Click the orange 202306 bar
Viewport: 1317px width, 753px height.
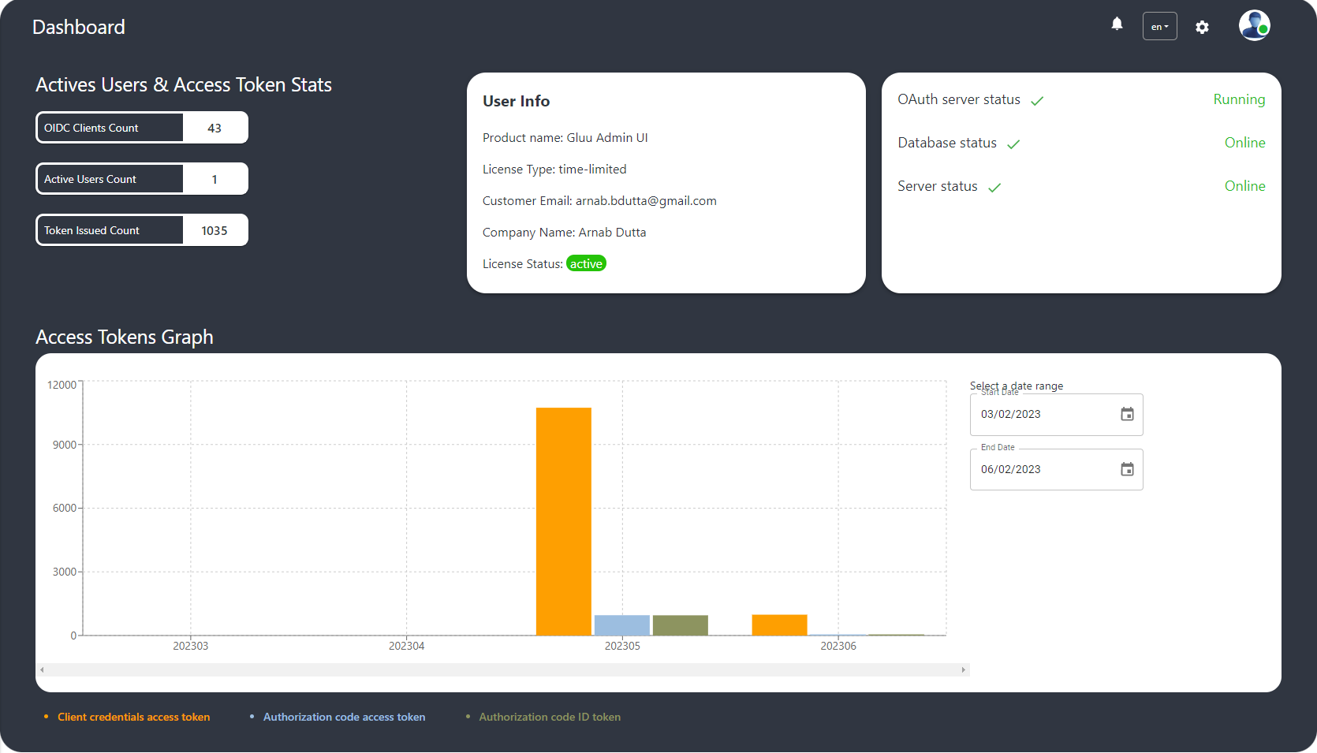(779, 625)
